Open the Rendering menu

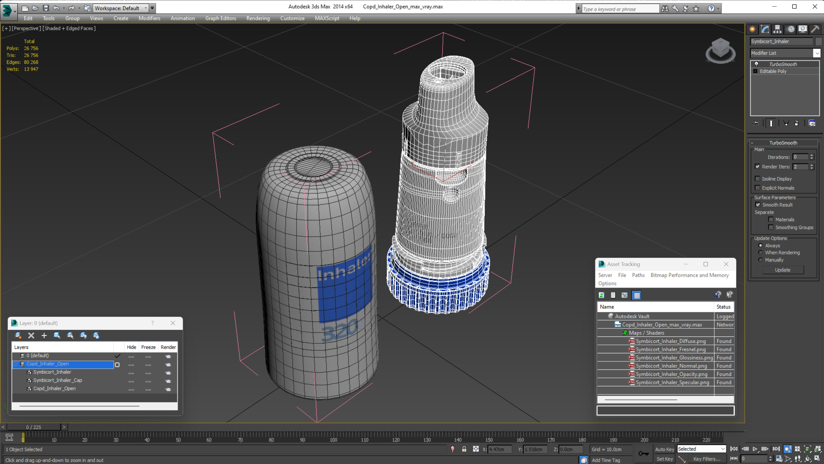(258, 18)
